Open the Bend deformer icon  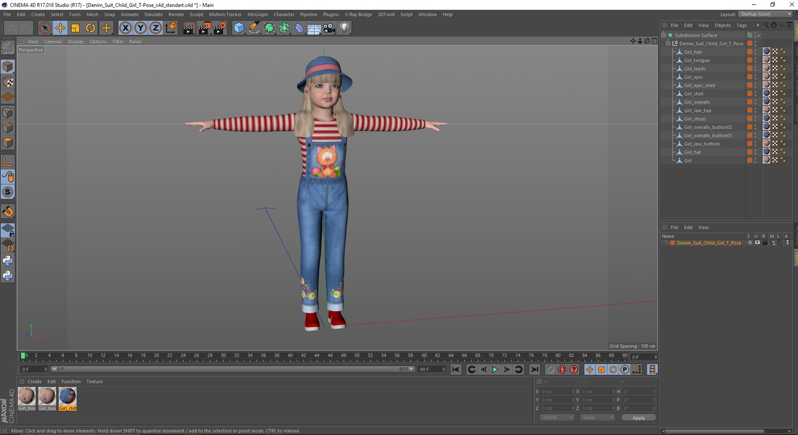click(299, 28)
